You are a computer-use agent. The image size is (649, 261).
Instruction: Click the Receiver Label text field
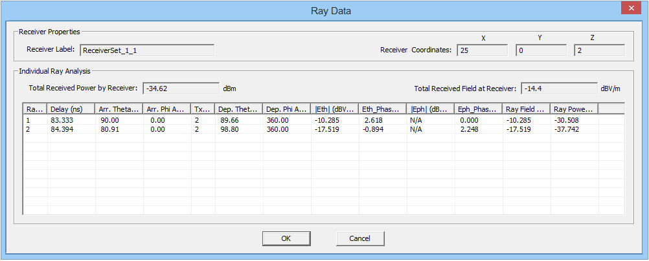(x=147, y=50)
